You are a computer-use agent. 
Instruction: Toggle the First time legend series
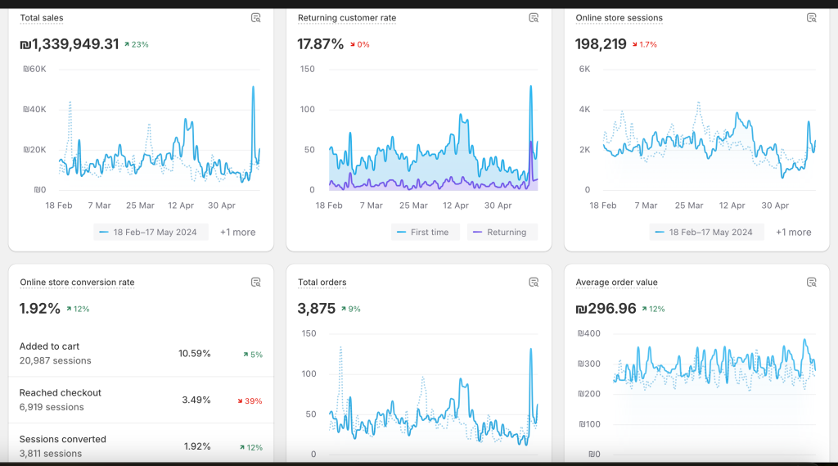425,233
